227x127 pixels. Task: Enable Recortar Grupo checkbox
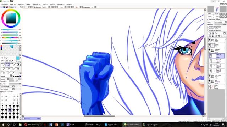click(x=209, y=29)
